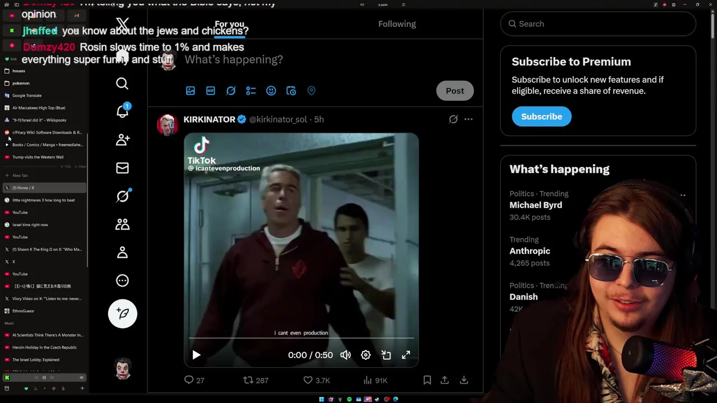Share the KIRKINATOR post
Viewport: 717px width, 403px height.
pos(445,380)
